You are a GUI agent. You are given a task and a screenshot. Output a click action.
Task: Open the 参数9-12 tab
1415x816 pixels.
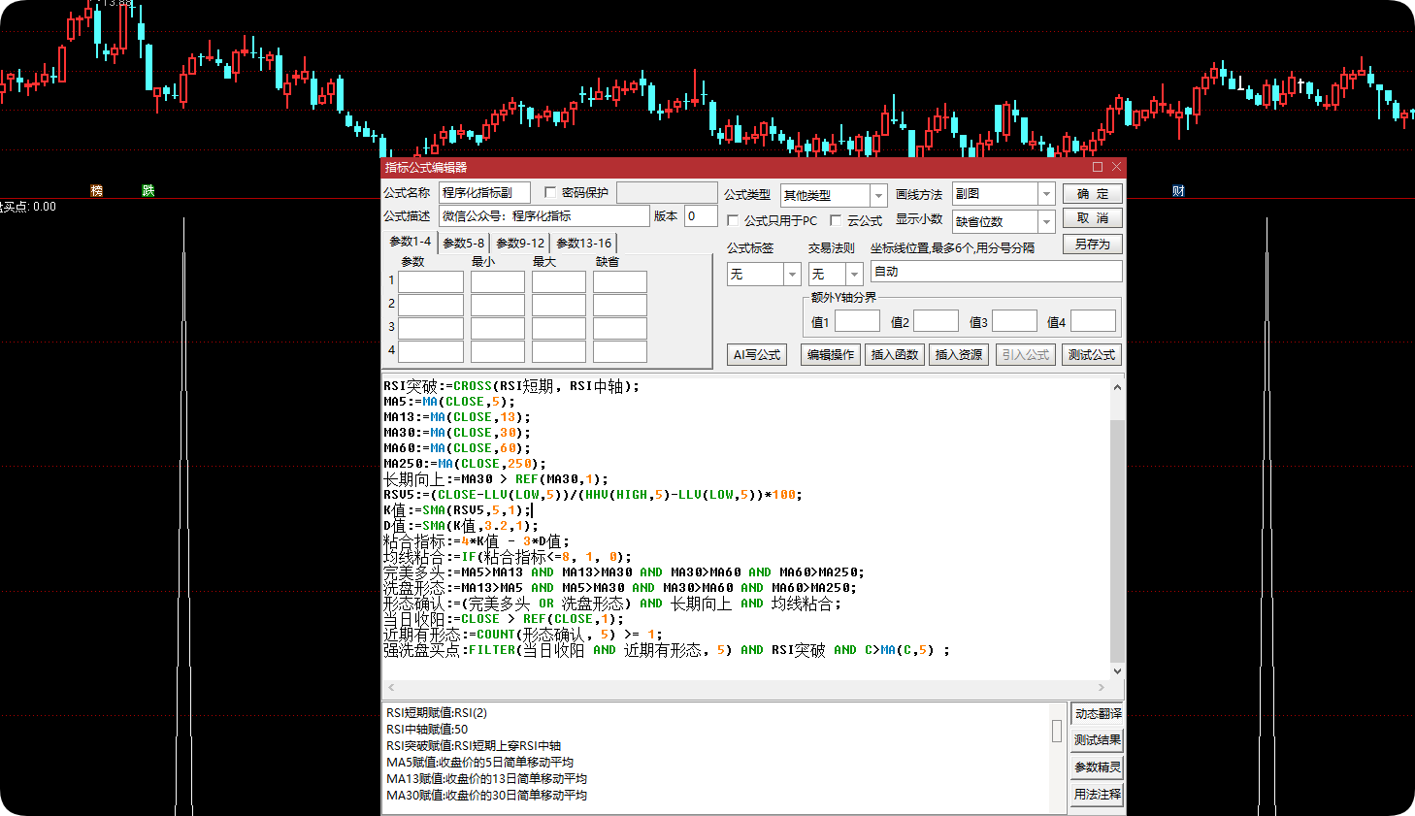(x=520, y=243)
